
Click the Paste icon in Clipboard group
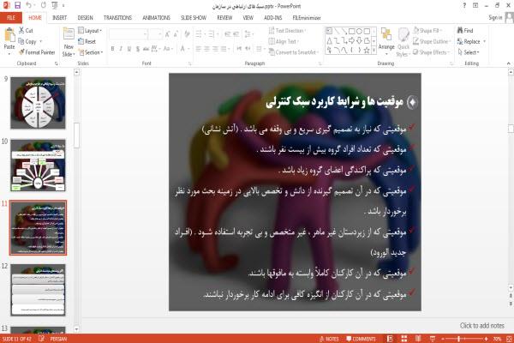9,35
